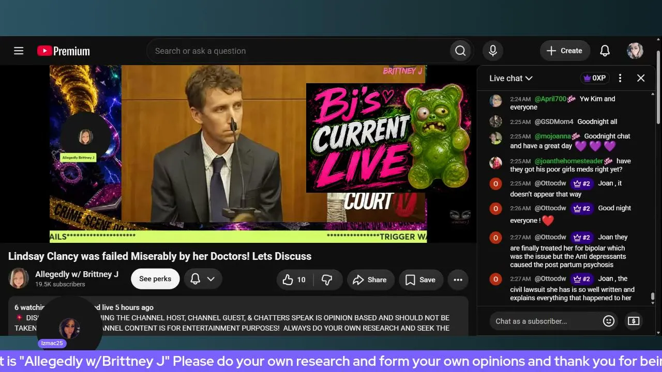Like the video with thumbs up
The image size is (662, 372).
click(x=294, y=280)
